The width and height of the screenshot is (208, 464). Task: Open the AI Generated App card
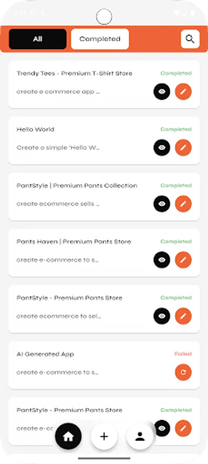(104, 365)
